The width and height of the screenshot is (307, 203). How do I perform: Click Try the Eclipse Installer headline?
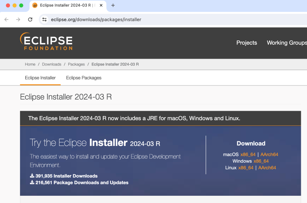(x=95, y=142)
